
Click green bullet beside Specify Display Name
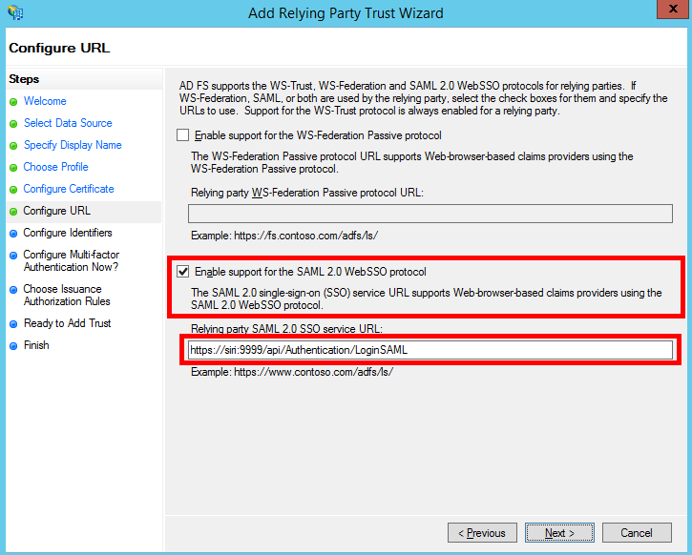point(13,146)
